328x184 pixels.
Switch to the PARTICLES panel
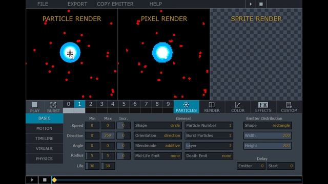click(186, 107)
